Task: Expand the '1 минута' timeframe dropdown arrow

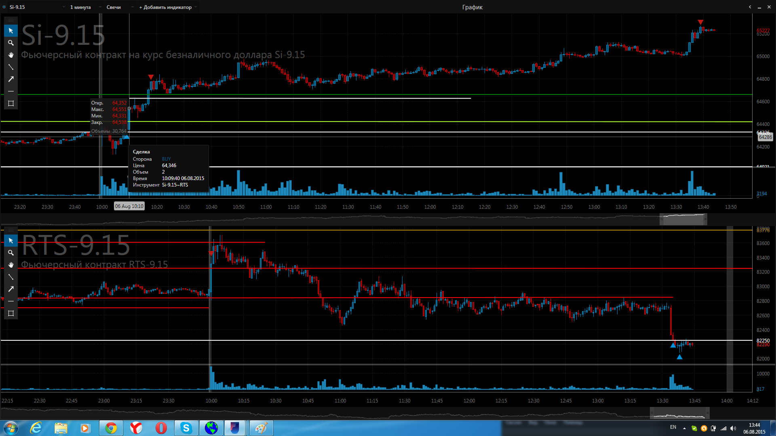Action: click(100, 7)
